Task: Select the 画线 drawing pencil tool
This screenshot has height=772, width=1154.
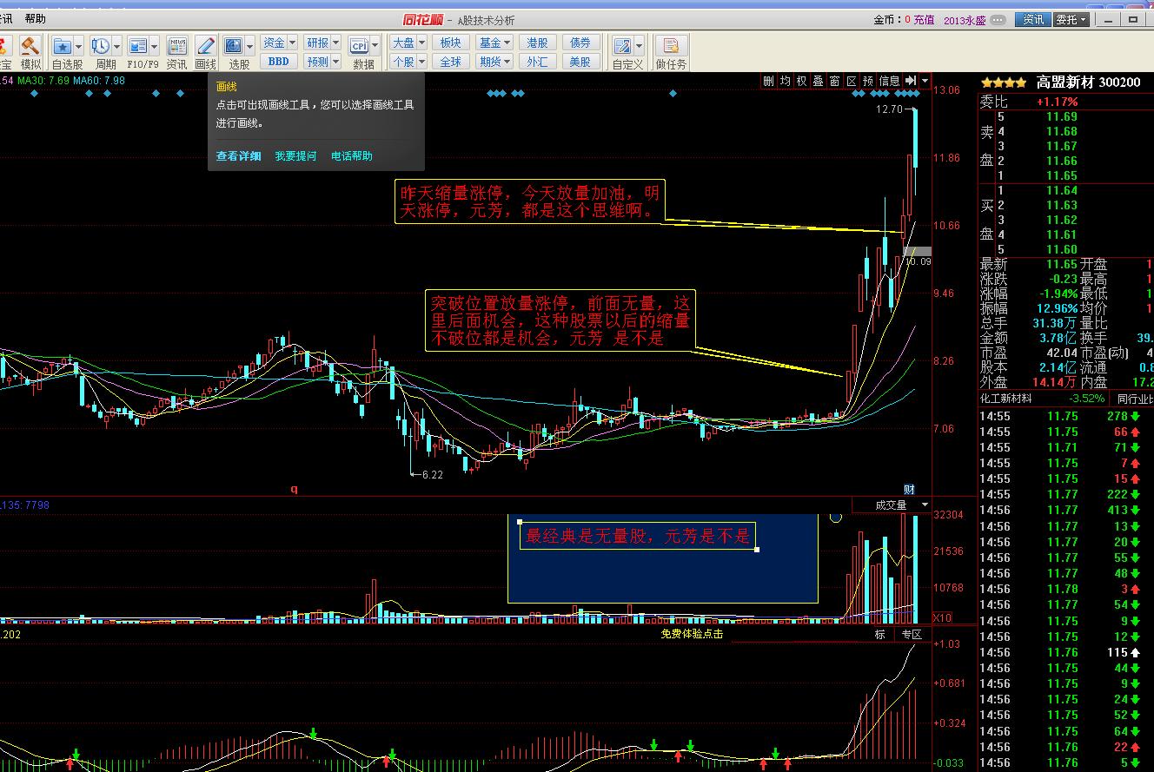Action: point(205,52)
